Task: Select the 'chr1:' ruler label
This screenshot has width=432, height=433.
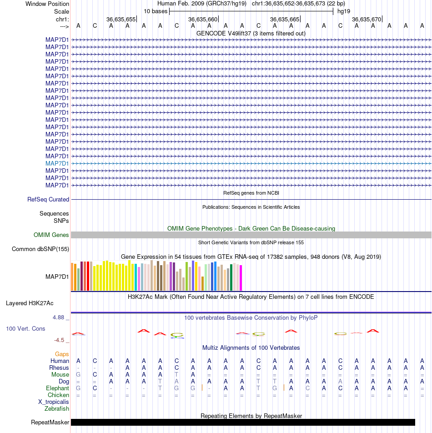Action: (62, 19)
